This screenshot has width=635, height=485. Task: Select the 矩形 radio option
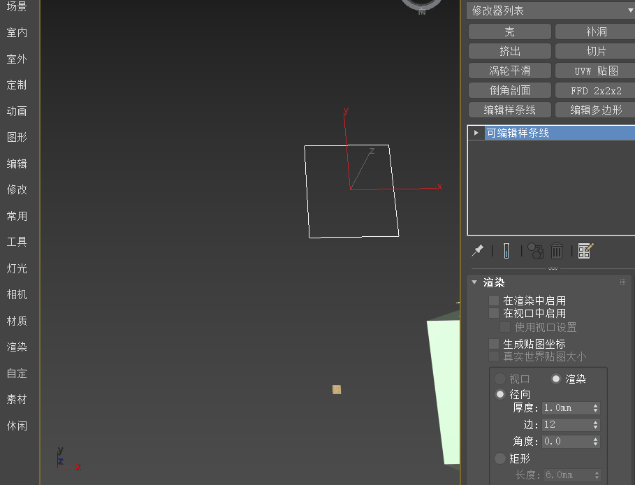coord(500,458)
